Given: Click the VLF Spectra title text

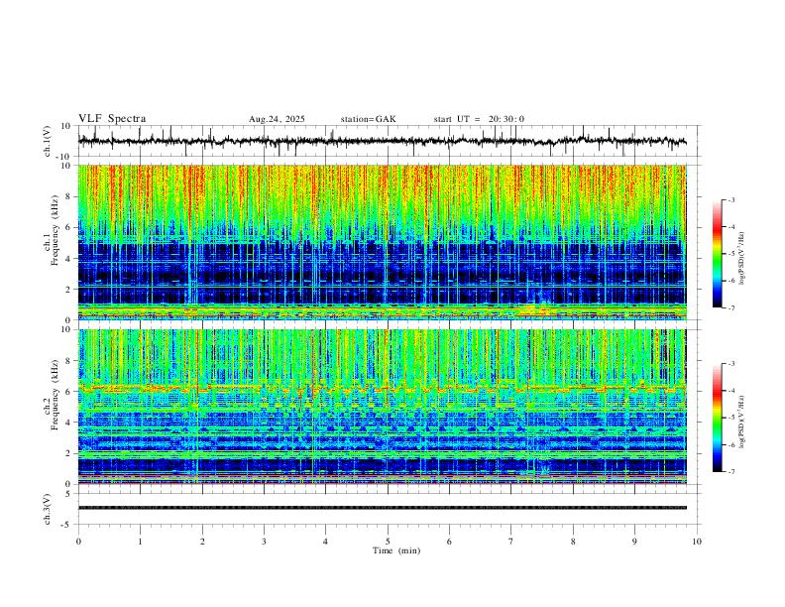Looking at the screenshot, I should pos(112,119).
